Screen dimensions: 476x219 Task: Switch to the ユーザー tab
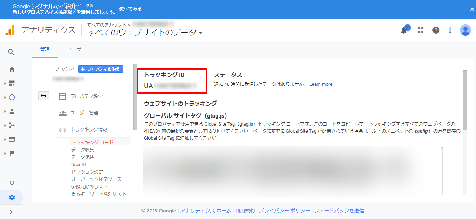(x=76, y=49)
